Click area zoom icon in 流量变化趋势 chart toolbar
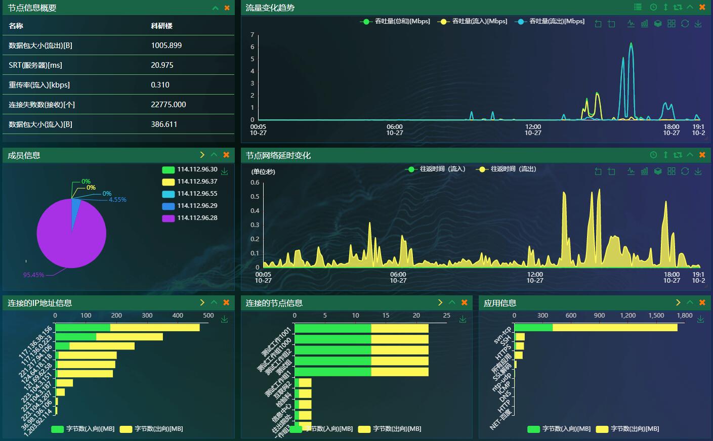The width and height of the screenshot is (713, 441). pos(611,24)
